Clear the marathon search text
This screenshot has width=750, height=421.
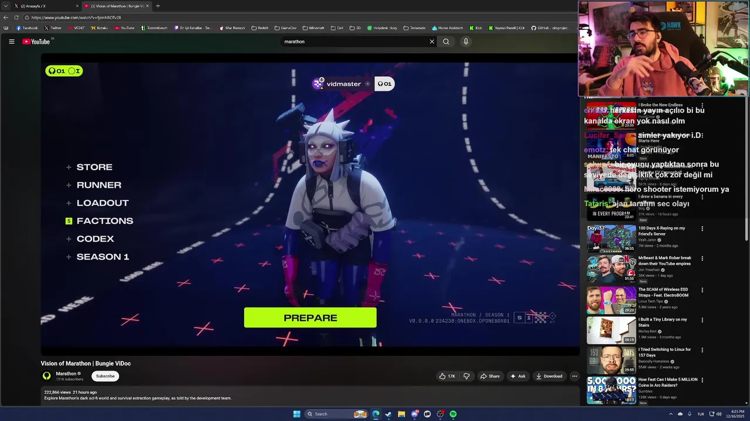click(x=432, y=42)
